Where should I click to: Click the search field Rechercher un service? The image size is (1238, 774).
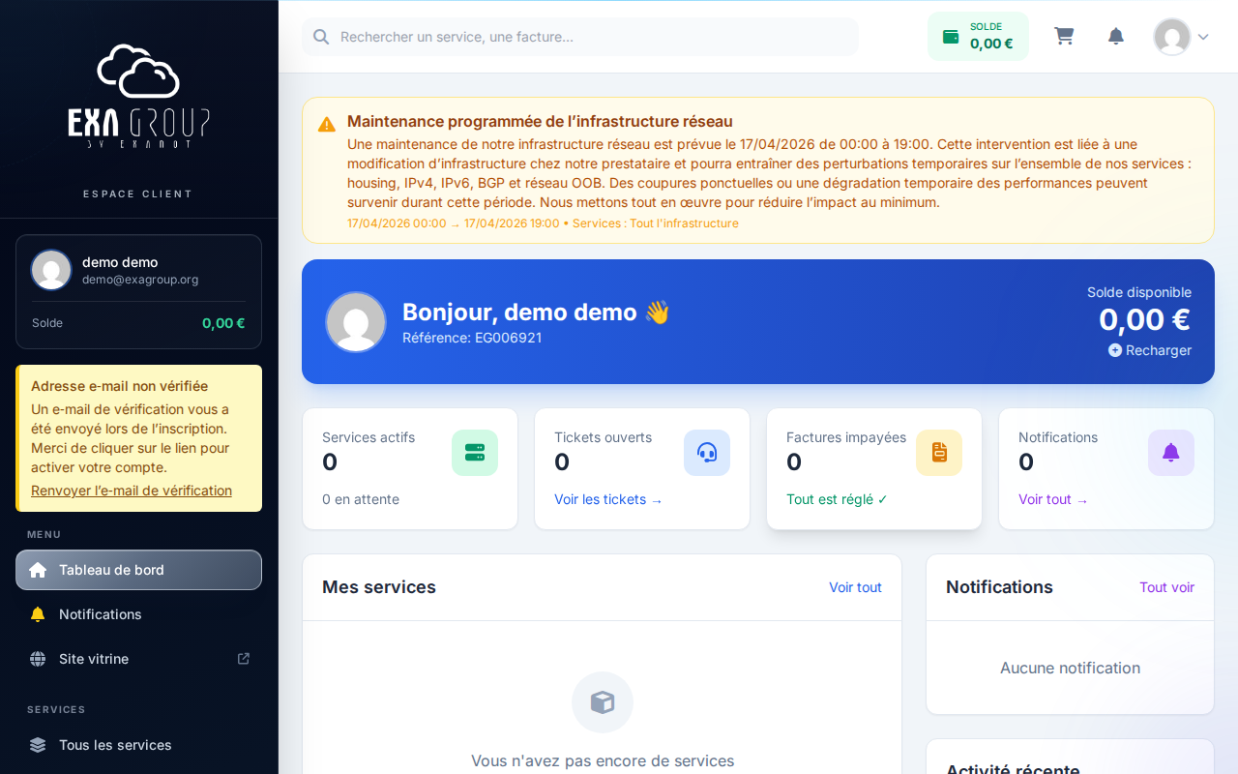click(580, 37)
